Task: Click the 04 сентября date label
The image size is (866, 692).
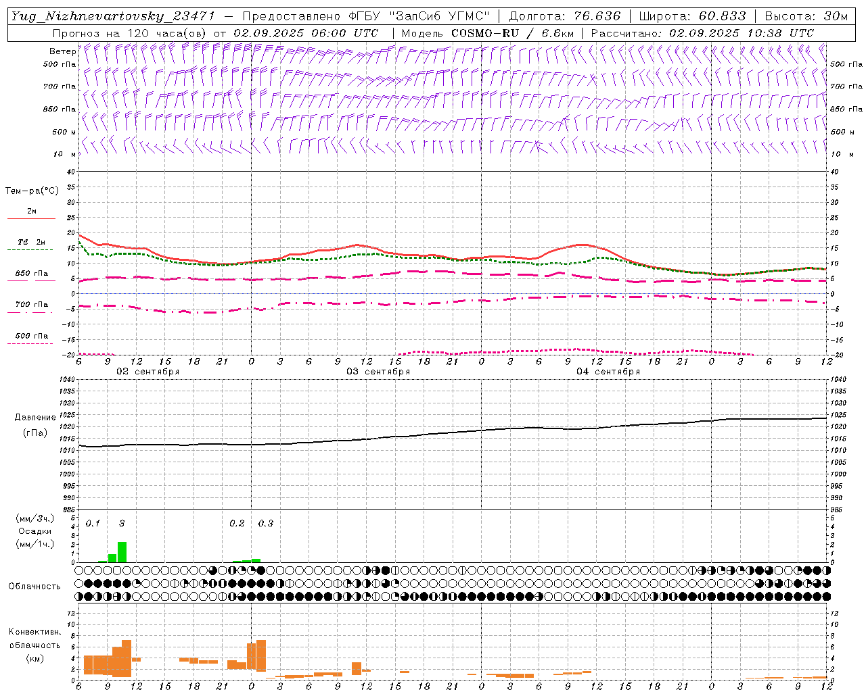Action: click(608, 372)
